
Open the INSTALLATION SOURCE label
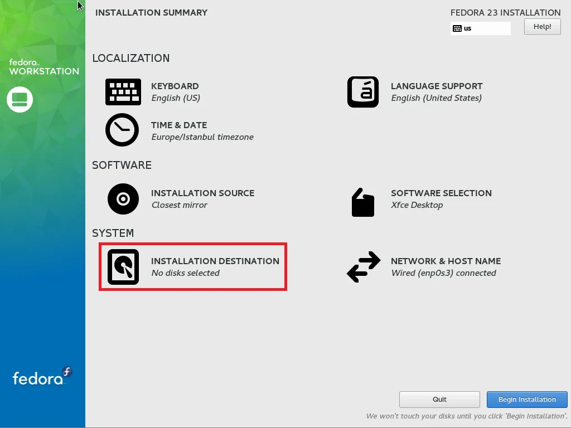(x=202, y=193)
